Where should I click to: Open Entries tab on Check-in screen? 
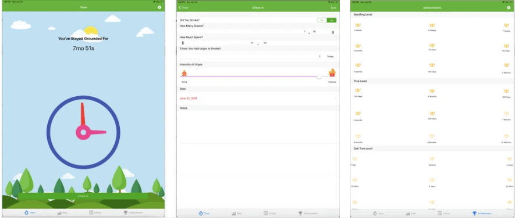(269, 213)
